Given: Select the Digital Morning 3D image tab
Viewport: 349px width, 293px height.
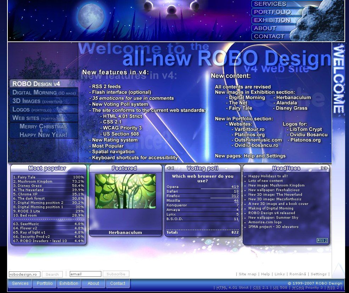Looking at the screenshot, I should pyautogui.click(x=44, y=92).
